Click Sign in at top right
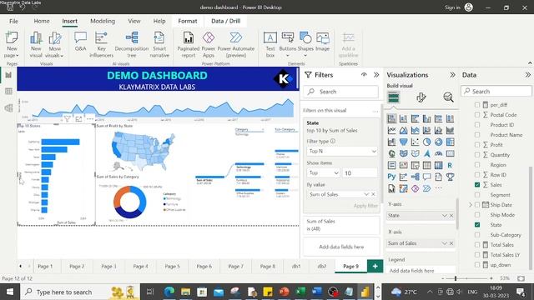The width and height of the screenshot is (534, 300). pyautogui.click(x=452, y=7)
